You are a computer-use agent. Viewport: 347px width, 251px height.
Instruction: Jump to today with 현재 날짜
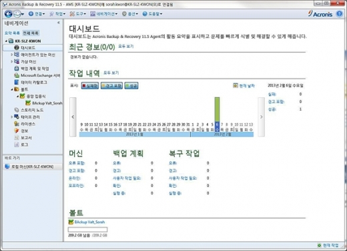(x=244, y=86)
